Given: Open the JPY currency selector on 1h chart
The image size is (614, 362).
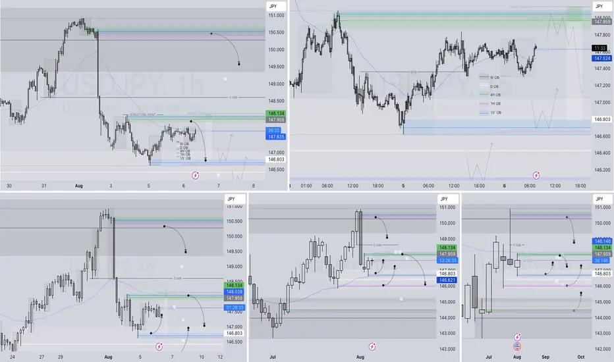Looking at the screenshot, I should pos(277,7).
